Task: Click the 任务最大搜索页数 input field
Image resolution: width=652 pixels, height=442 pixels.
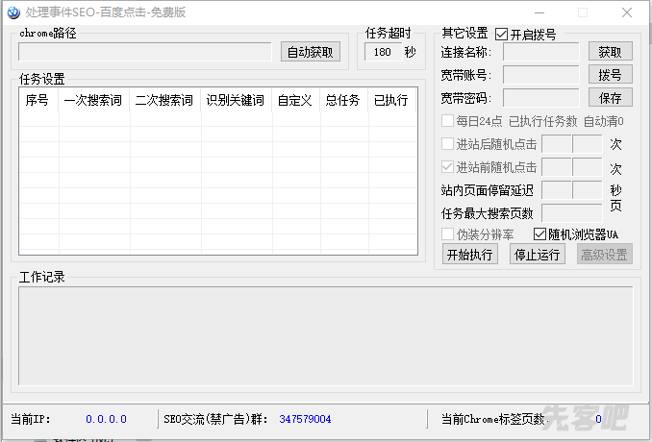Action: click(572, 212)
